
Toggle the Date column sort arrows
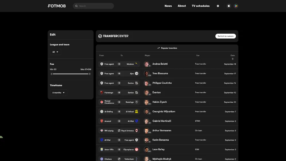point(233,59)
